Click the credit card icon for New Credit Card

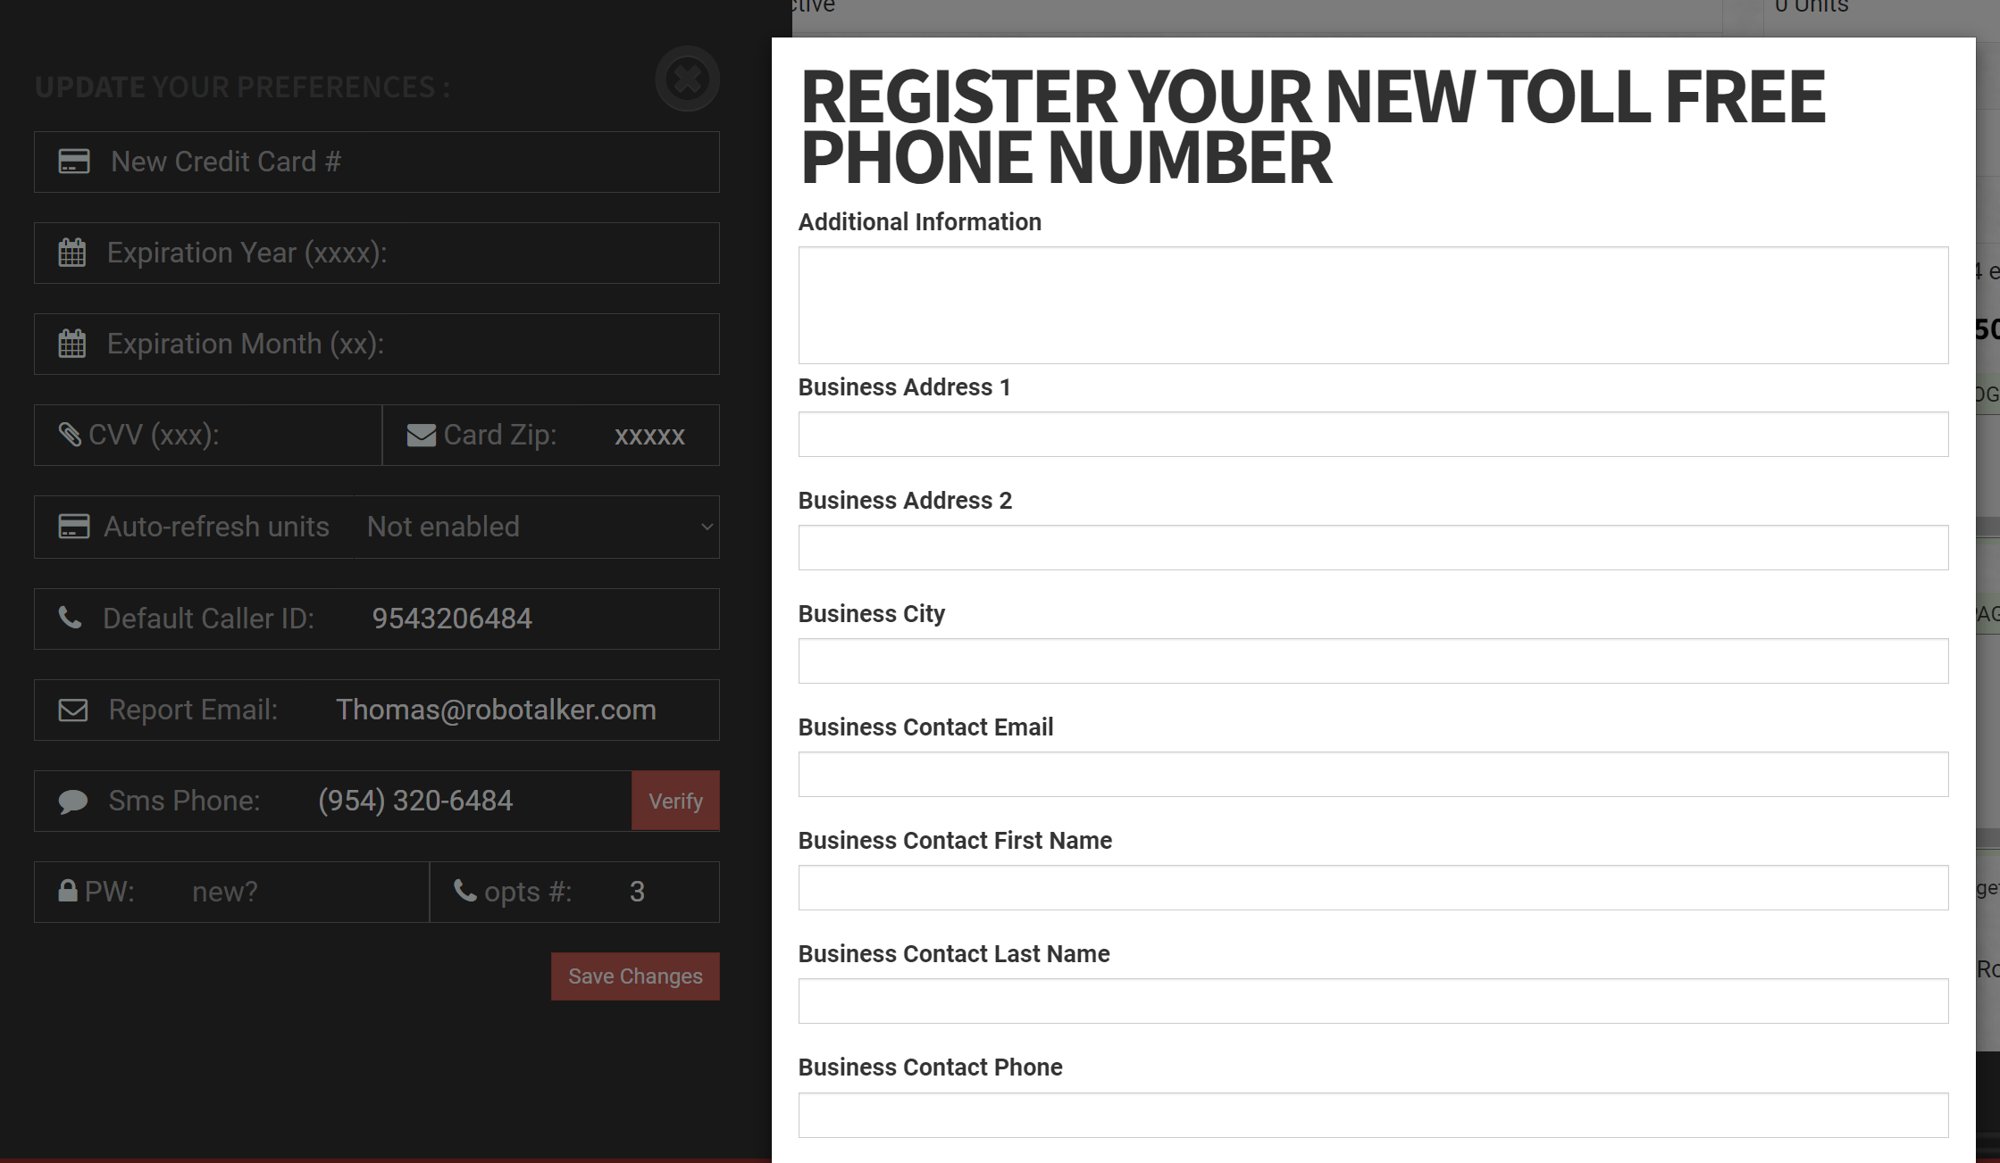[73, 162]
